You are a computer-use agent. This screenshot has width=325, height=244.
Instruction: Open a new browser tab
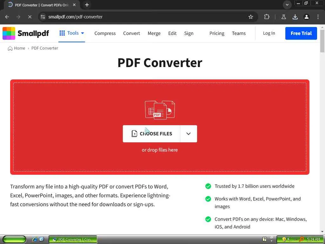(87, 5)
